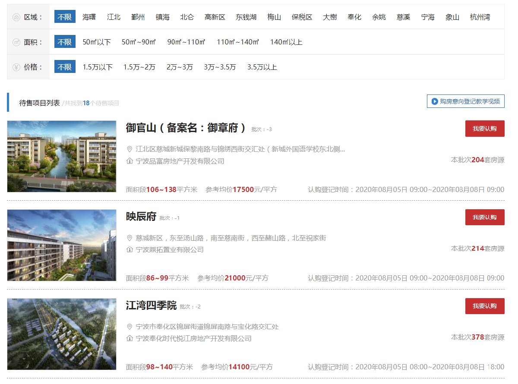Open the 江湾四季院 aerial thumbnail image
Screen dimensions: 518x384
coord(62,334)
